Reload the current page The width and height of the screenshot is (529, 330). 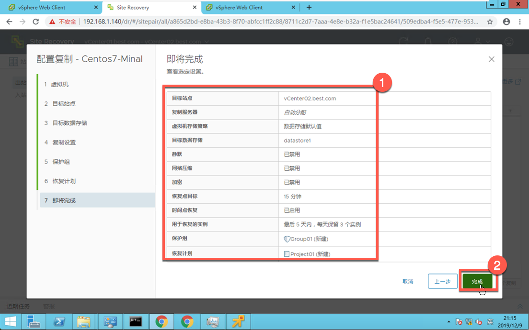pos(35,22)
